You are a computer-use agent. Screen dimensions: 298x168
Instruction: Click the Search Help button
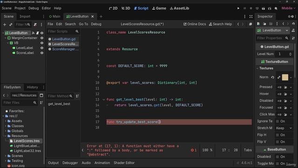(x=220, y=24)
